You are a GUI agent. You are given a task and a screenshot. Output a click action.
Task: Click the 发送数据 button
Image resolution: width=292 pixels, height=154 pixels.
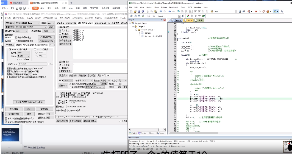(82, 75)
